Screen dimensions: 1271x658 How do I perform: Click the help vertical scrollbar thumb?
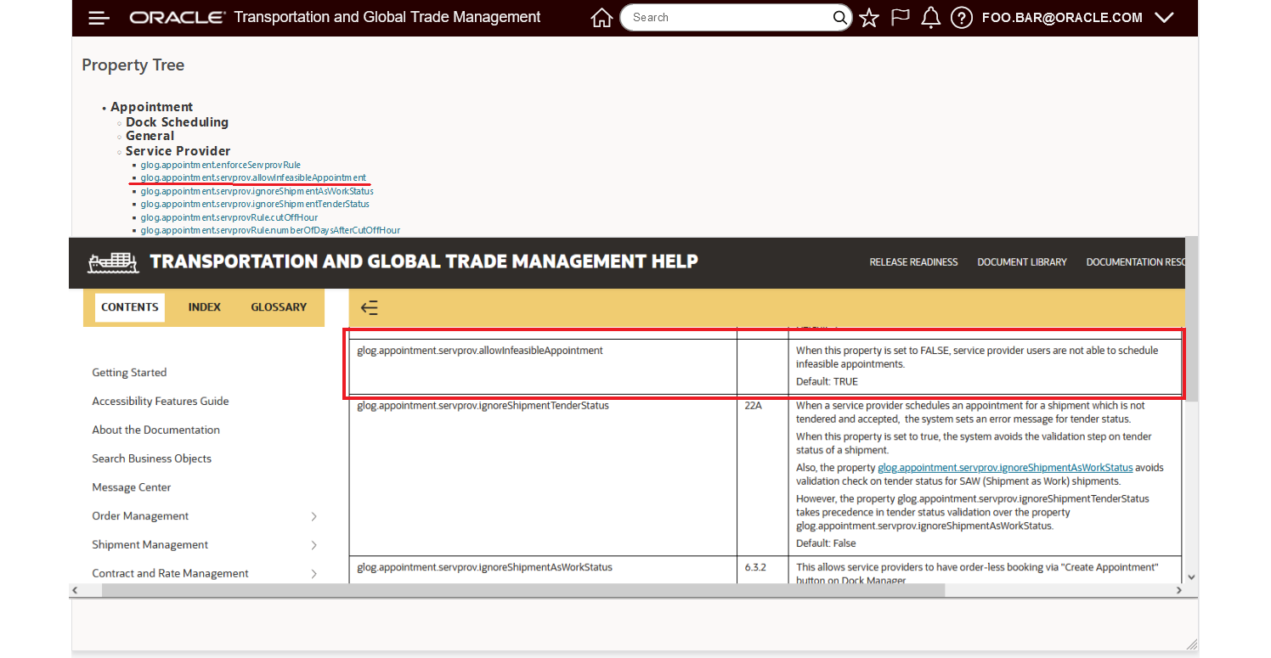coord(1191,318)
